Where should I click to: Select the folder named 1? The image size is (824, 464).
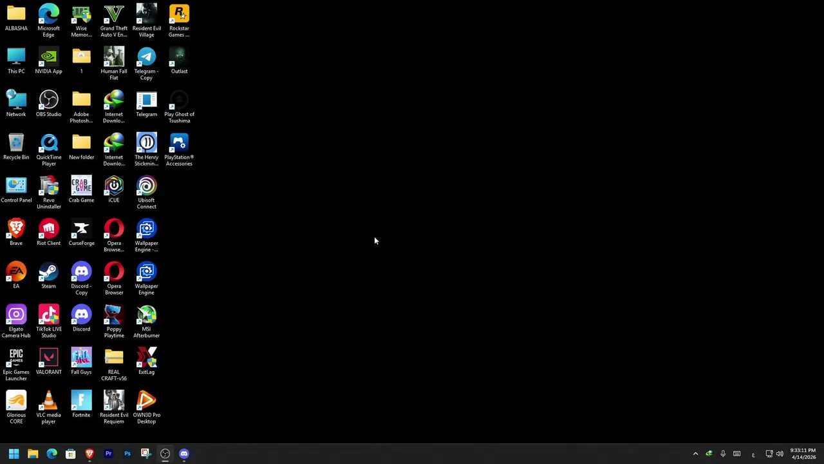(x=81, y=61)
